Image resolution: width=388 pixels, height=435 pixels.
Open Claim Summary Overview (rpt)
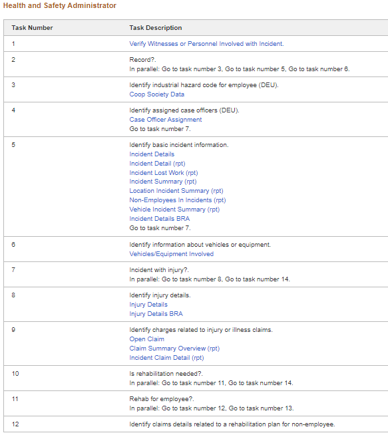174,349
